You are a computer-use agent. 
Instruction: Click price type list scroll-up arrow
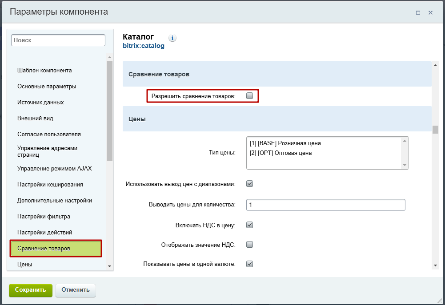point(405,141)
